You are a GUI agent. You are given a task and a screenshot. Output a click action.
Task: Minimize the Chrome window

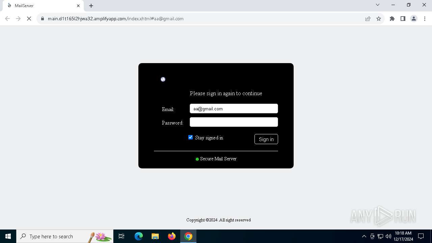click(x=393, y=5)
